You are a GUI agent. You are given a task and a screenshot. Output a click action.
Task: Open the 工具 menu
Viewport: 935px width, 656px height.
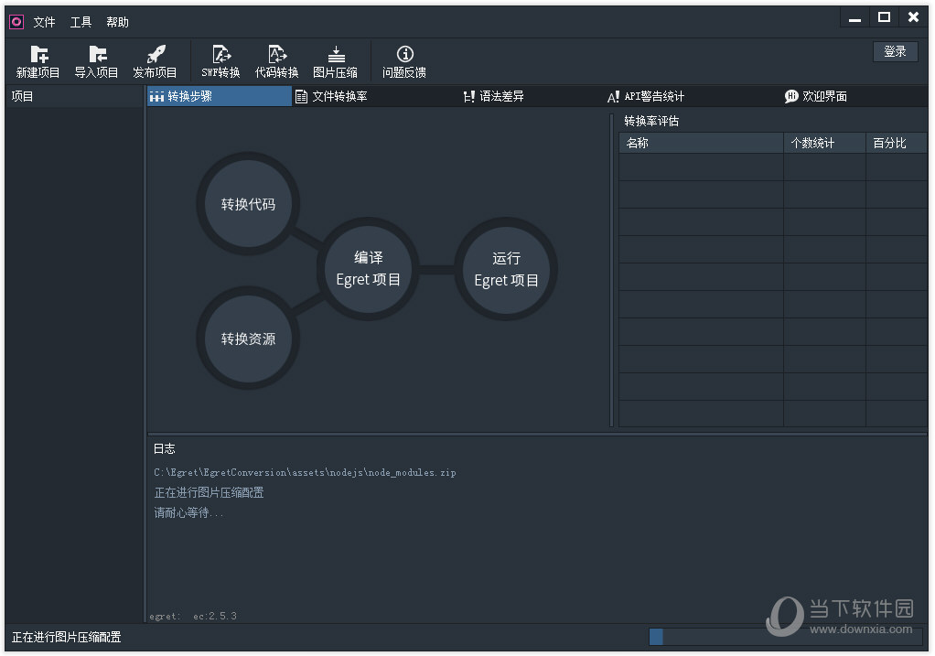point(81,22)
